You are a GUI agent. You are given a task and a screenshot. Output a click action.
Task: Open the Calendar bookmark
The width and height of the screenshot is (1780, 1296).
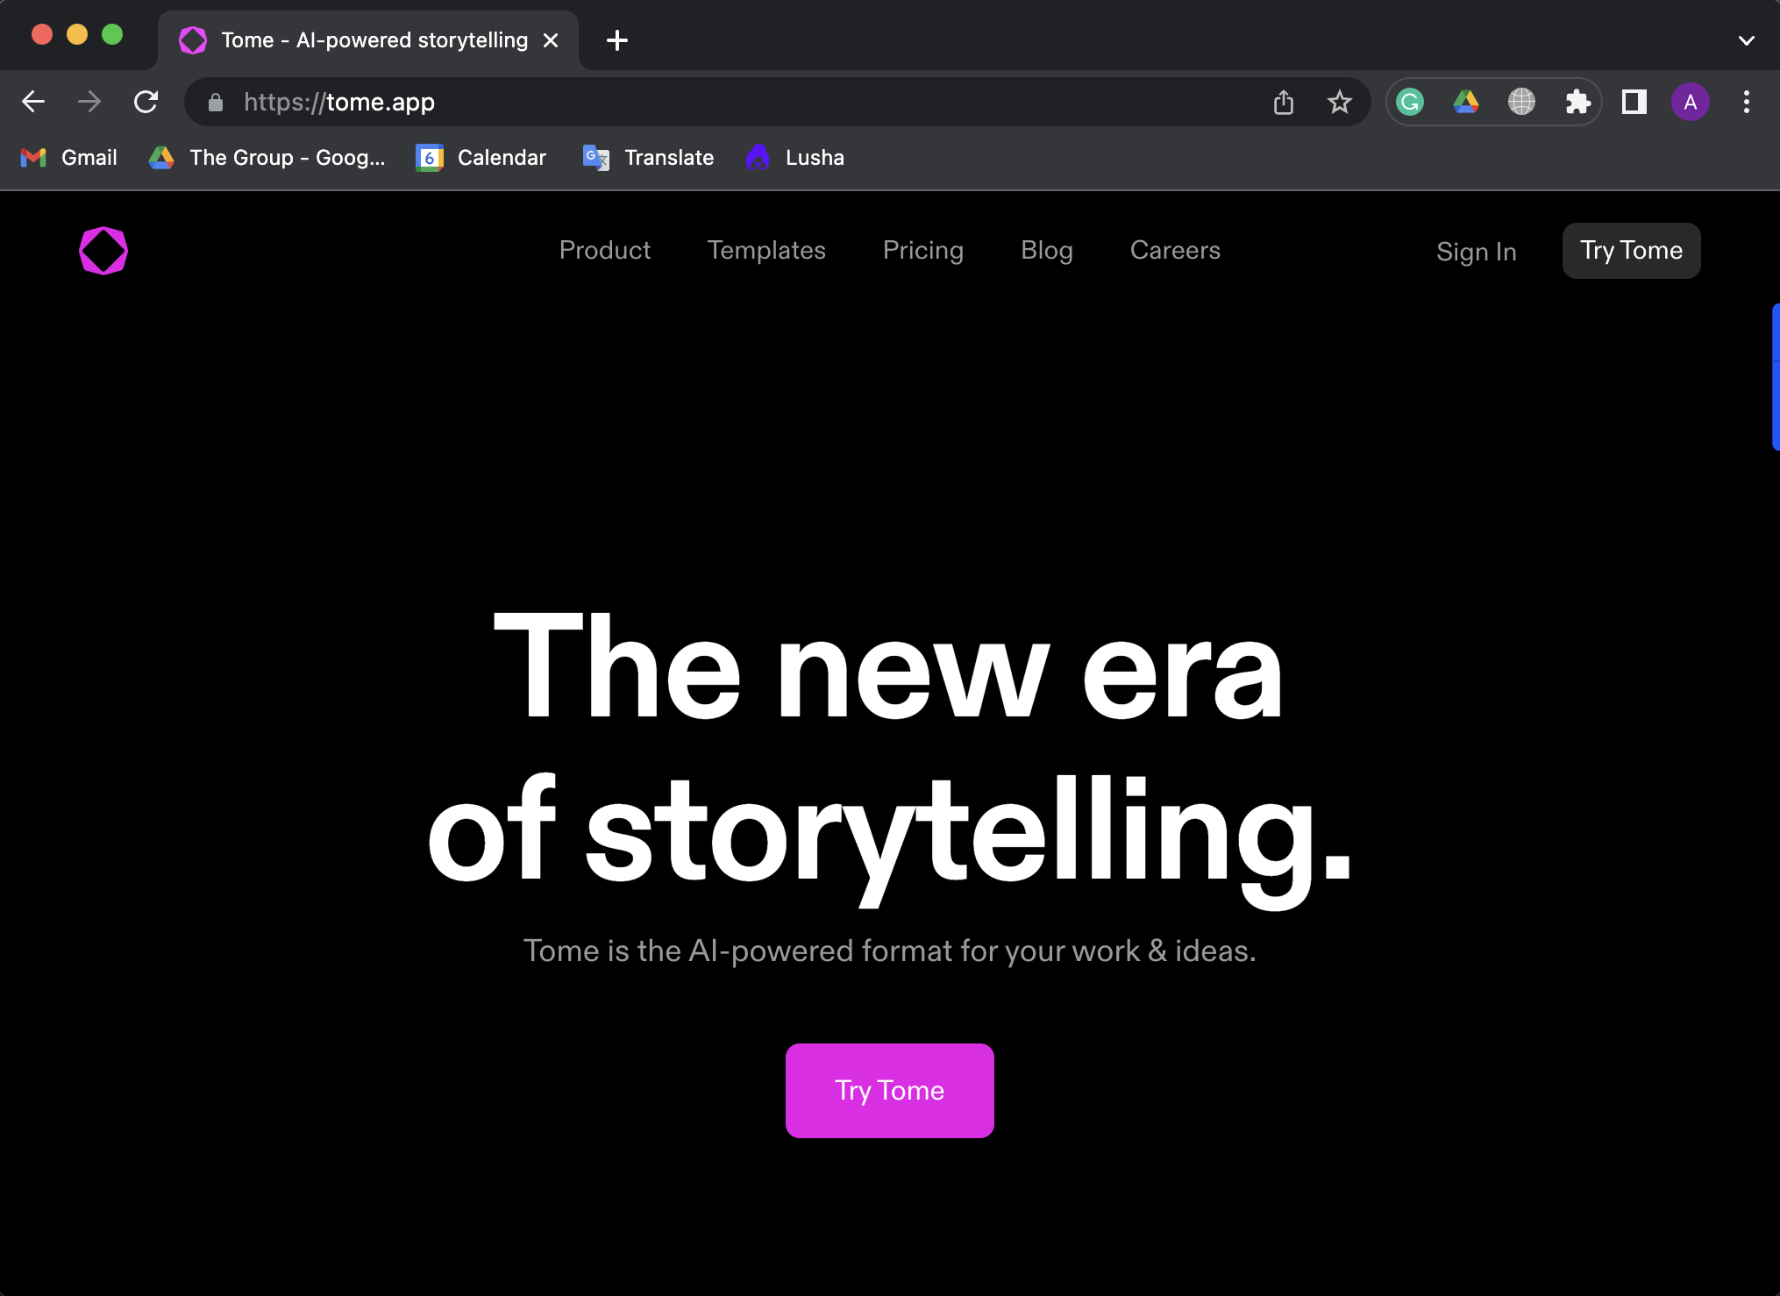click(481, 158)
